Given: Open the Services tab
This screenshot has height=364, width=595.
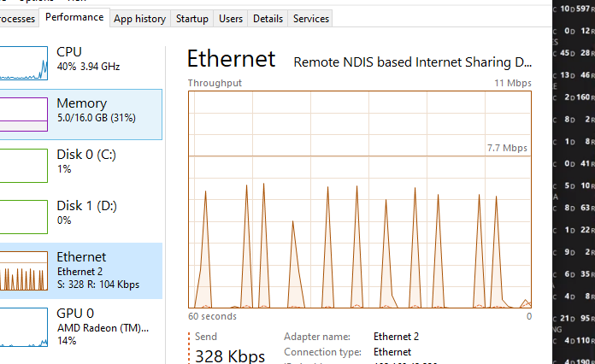Looking at the screenshot, I should 311,19.
